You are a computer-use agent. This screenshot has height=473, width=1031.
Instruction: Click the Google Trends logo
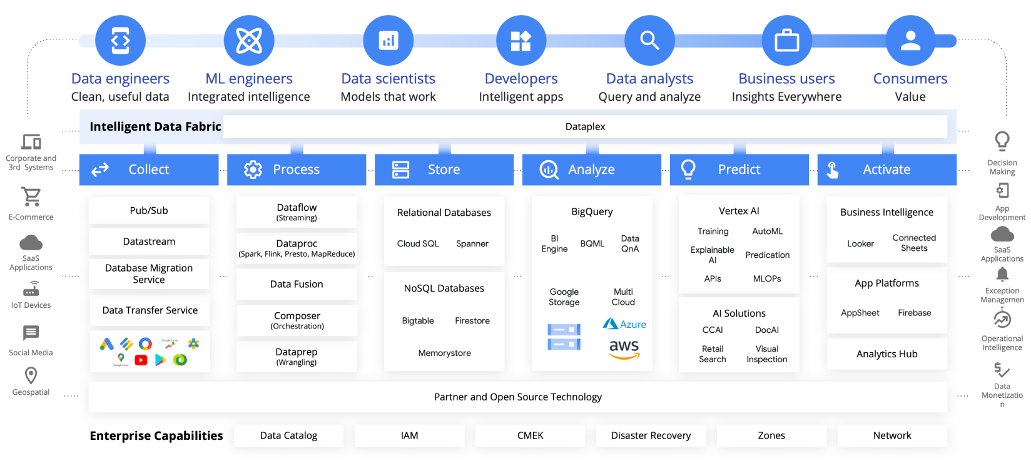click(x=170, y=343)
